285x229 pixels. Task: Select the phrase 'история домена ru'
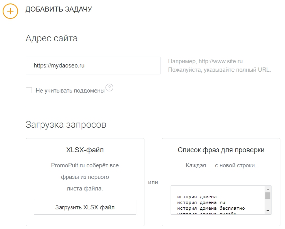201,202
